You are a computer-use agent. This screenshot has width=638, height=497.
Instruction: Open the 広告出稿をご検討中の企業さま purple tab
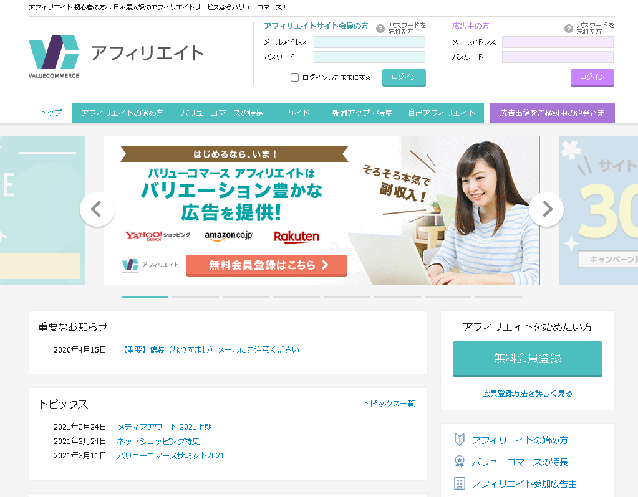click(552, 113)
